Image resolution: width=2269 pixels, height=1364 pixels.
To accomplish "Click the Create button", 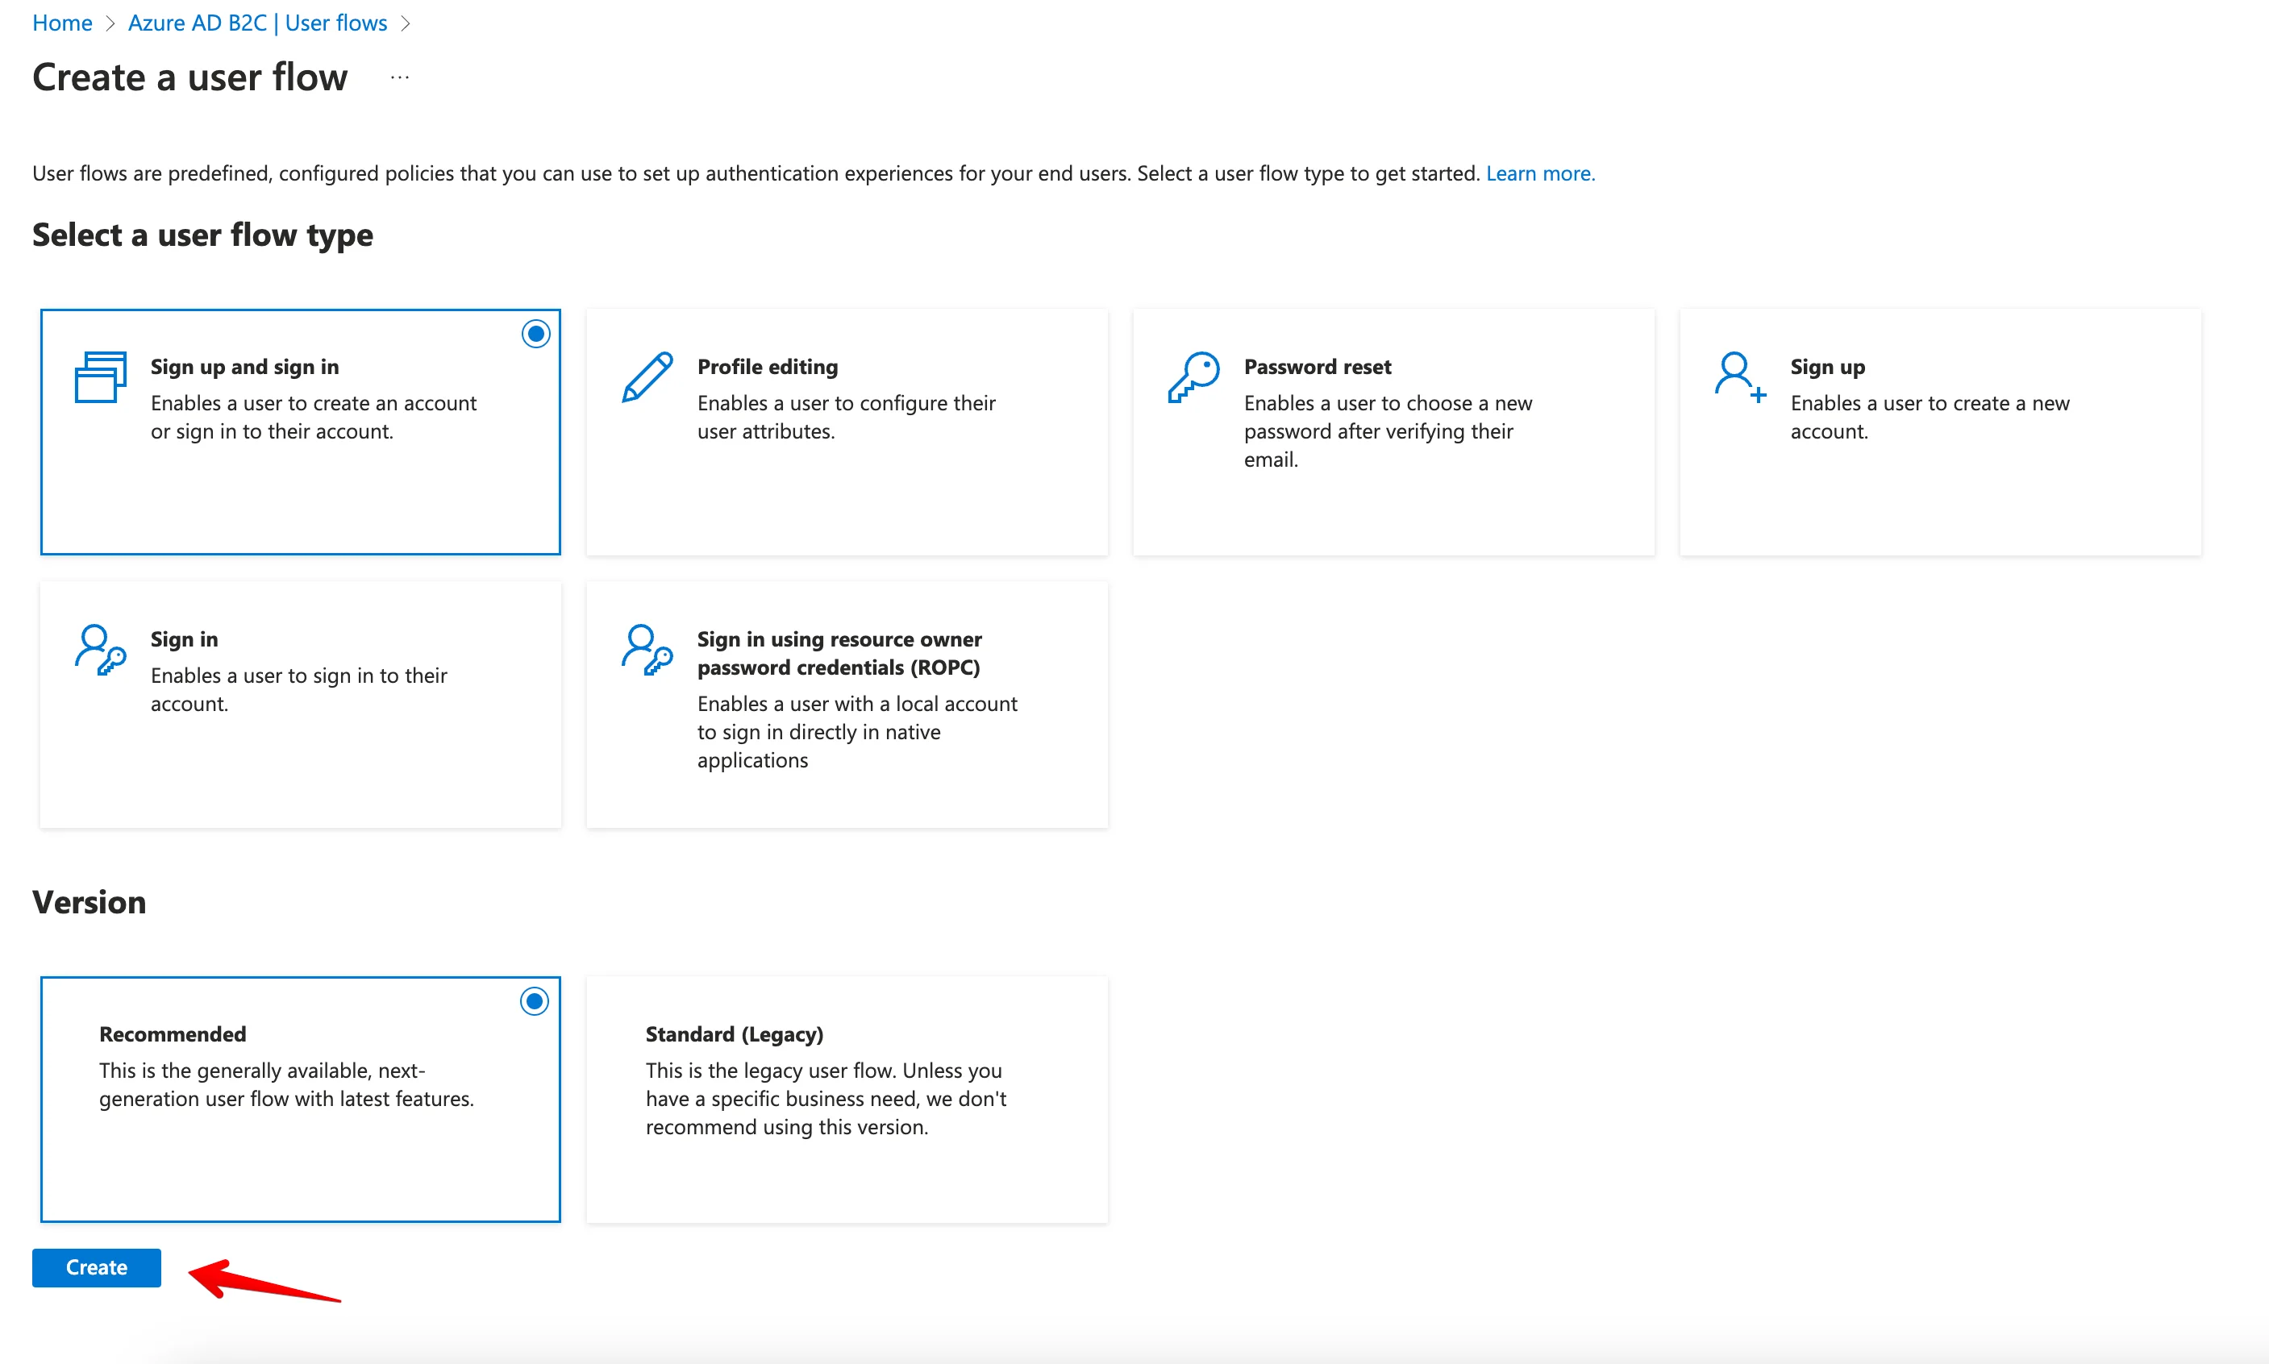I will [96, 1266].
